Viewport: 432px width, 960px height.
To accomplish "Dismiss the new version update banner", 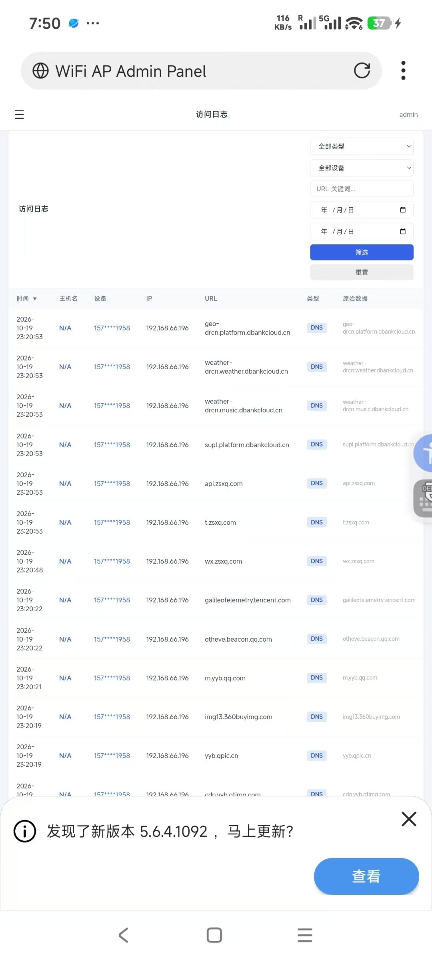I will pyautogui.click(x=409, y=819).
